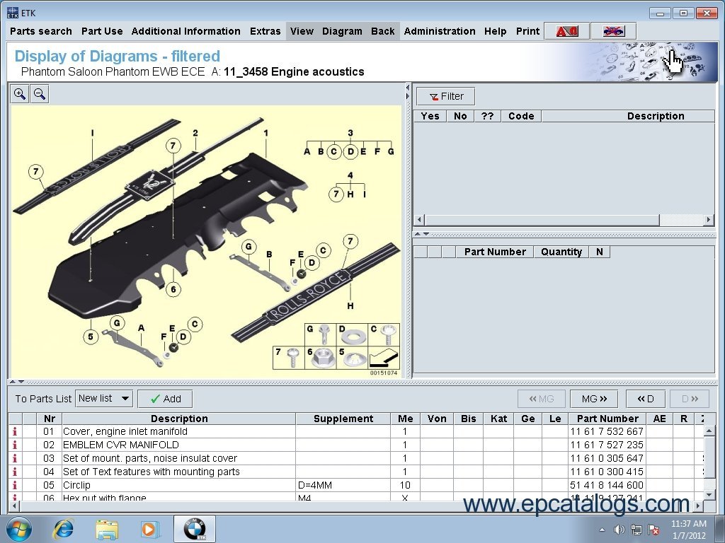Open Windows Explorer from the taskbar

(x=107, y=529)
